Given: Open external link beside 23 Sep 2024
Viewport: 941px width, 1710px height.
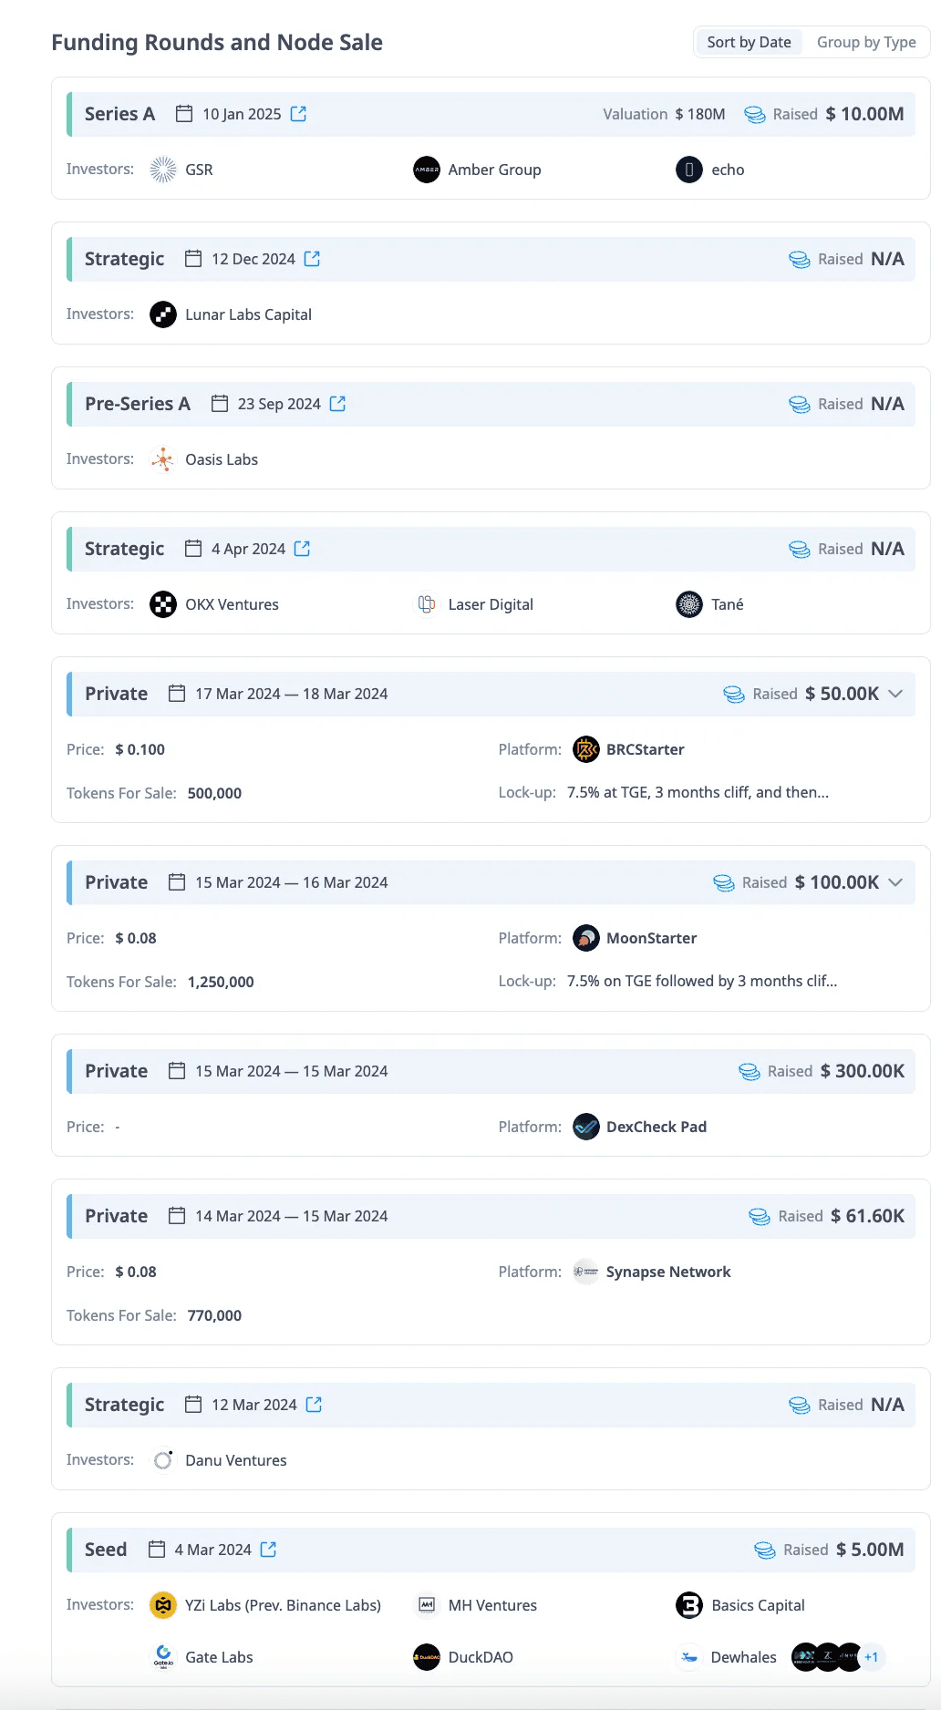Looking at the screenshot, I should point(337,404).
